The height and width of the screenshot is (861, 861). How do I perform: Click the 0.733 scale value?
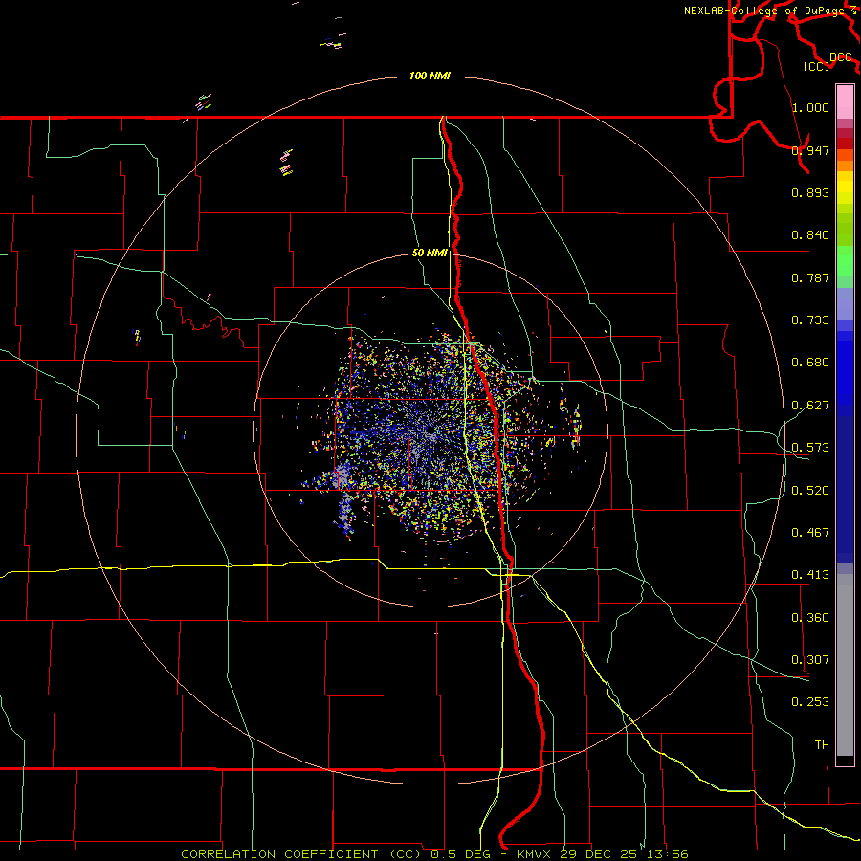coord(810,320)
